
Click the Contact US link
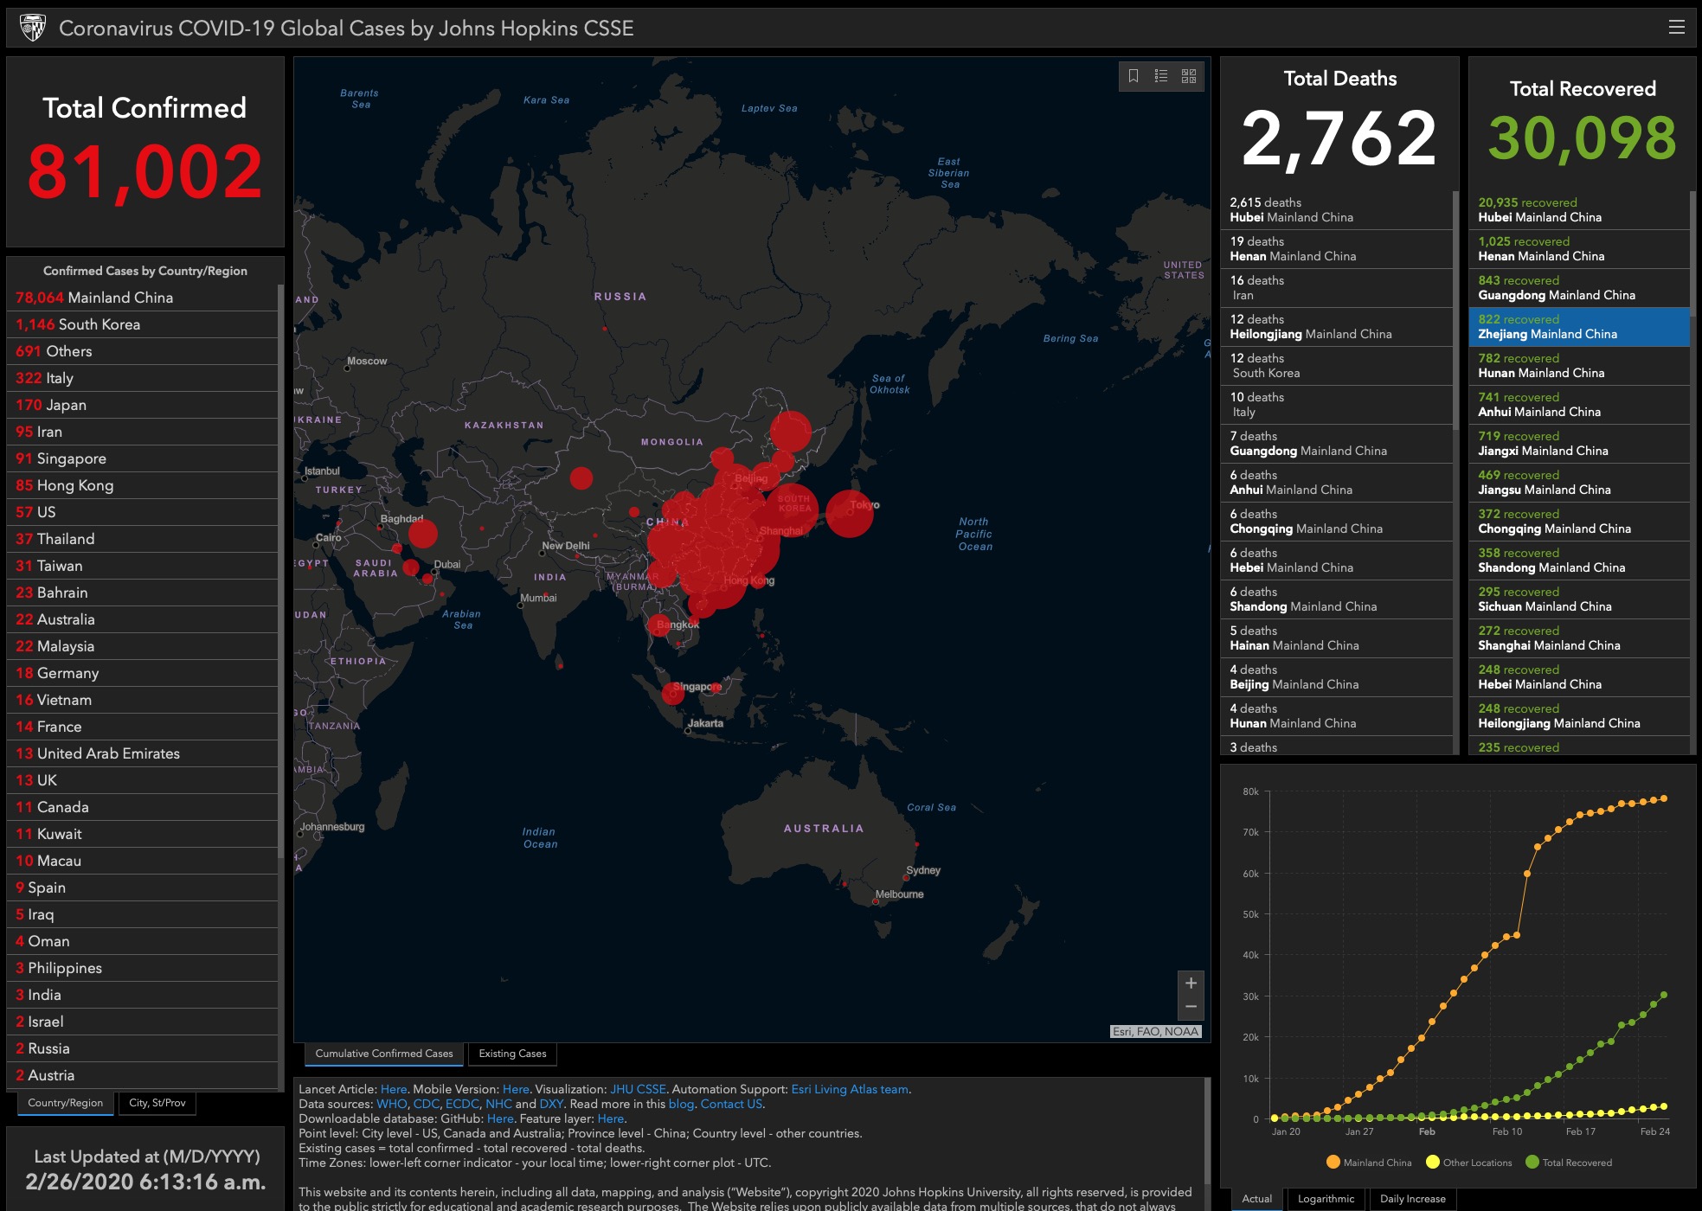(x=731, y=1104)
